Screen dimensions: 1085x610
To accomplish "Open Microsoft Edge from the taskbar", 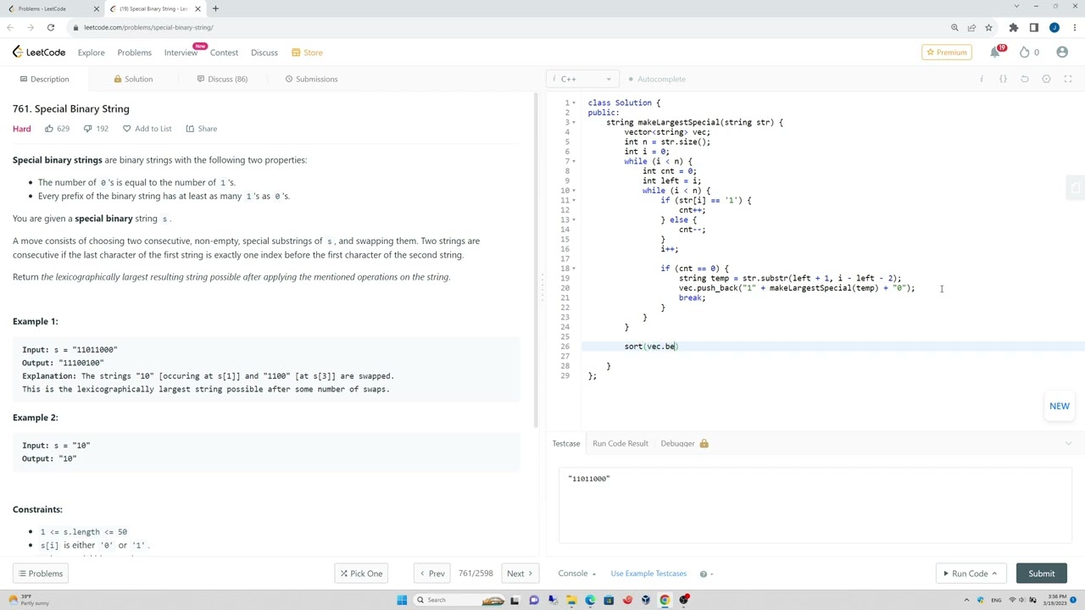I will [590, 600].
